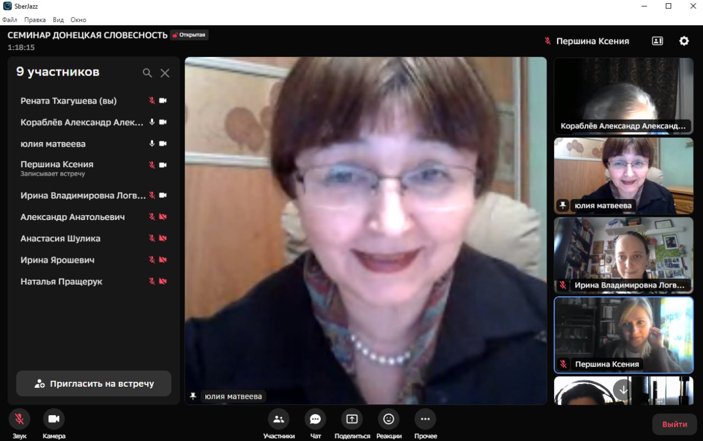Open the settings gear icon
This screenshot has height=441, width=703.
click(684, 41)
